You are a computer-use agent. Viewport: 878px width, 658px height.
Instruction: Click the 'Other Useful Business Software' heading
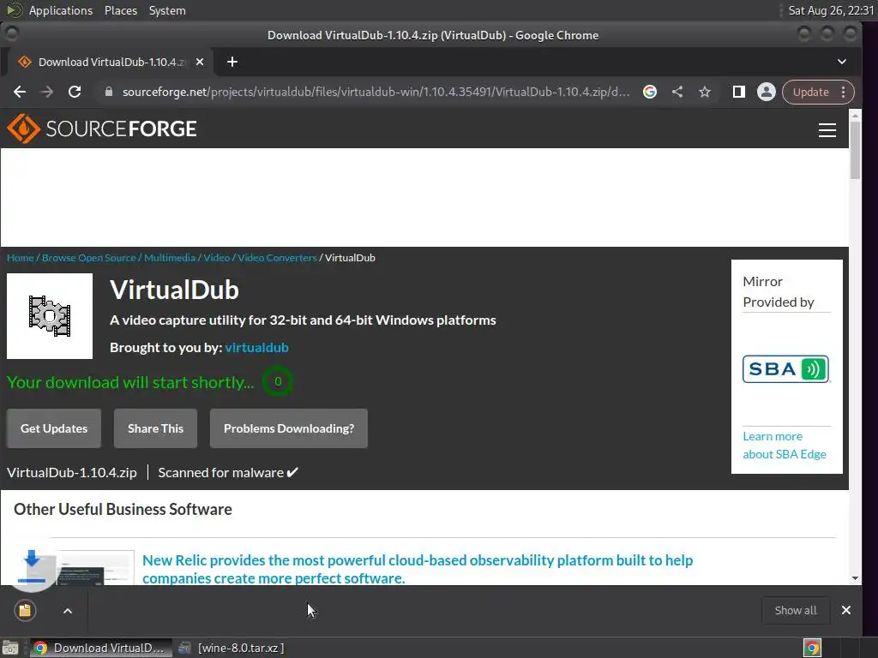123,509
